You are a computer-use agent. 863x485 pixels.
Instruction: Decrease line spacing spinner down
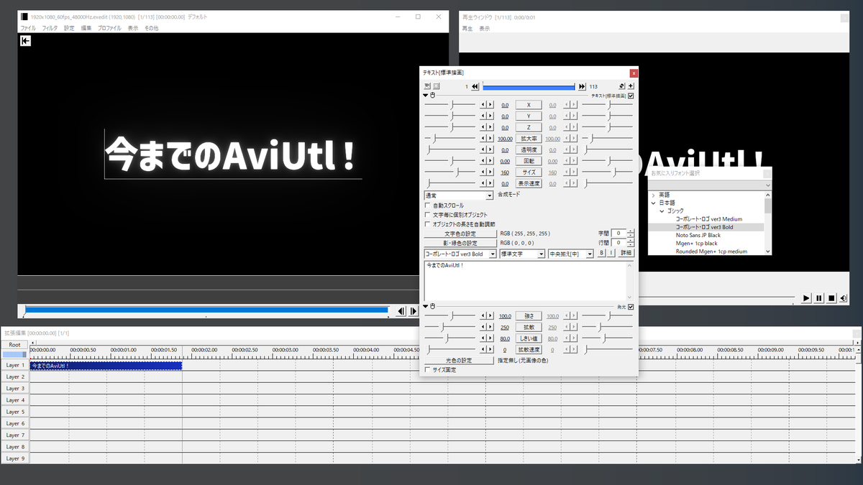631,245
